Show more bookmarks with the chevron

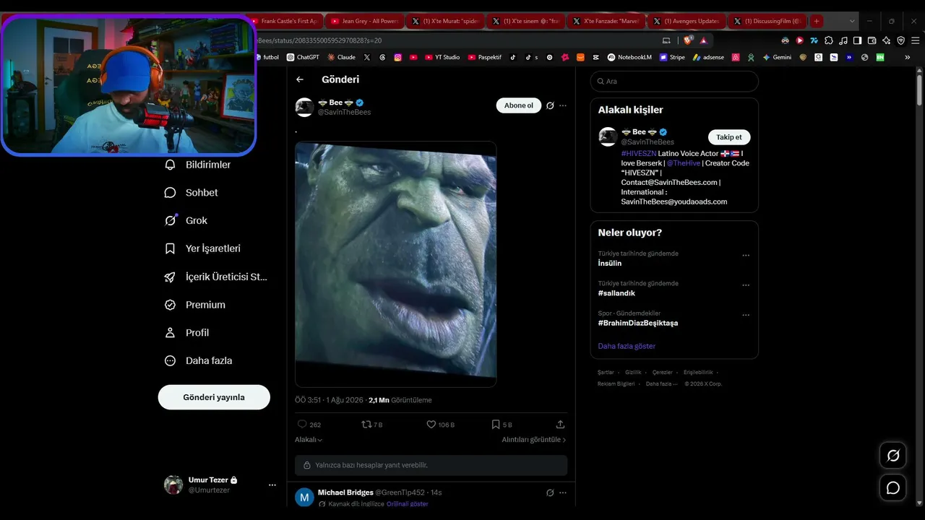tap(908, 57)
